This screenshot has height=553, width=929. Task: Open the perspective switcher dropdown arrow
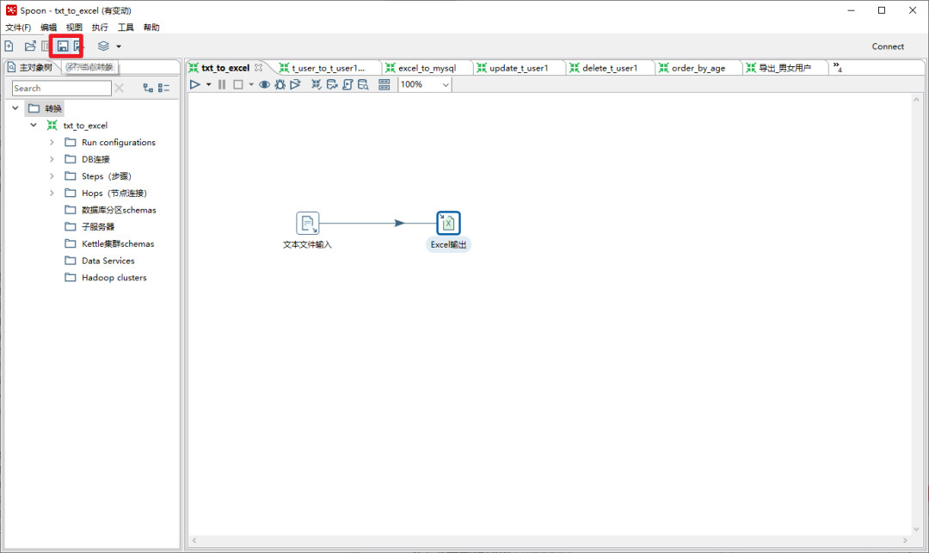click(x=119, y=46)
